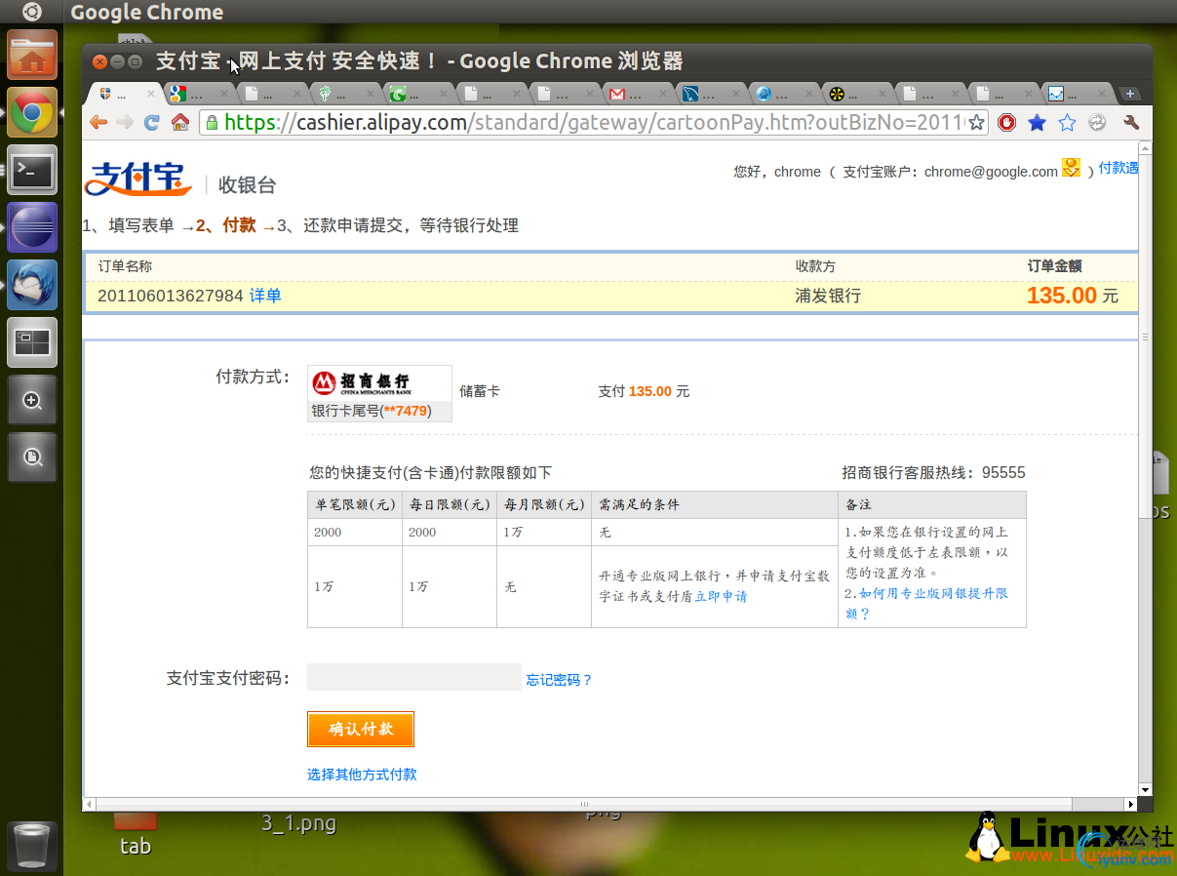This screenshot has height=876, width=1177.
Task: Click 每月限额(元) column header
Action: (544, 504)
